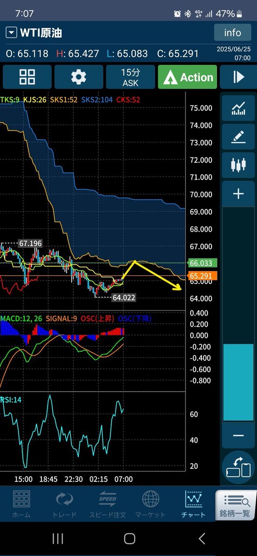Tap the Android back navigation button
257x556 pixels.
pyautogui.click(x=201, y=538)
